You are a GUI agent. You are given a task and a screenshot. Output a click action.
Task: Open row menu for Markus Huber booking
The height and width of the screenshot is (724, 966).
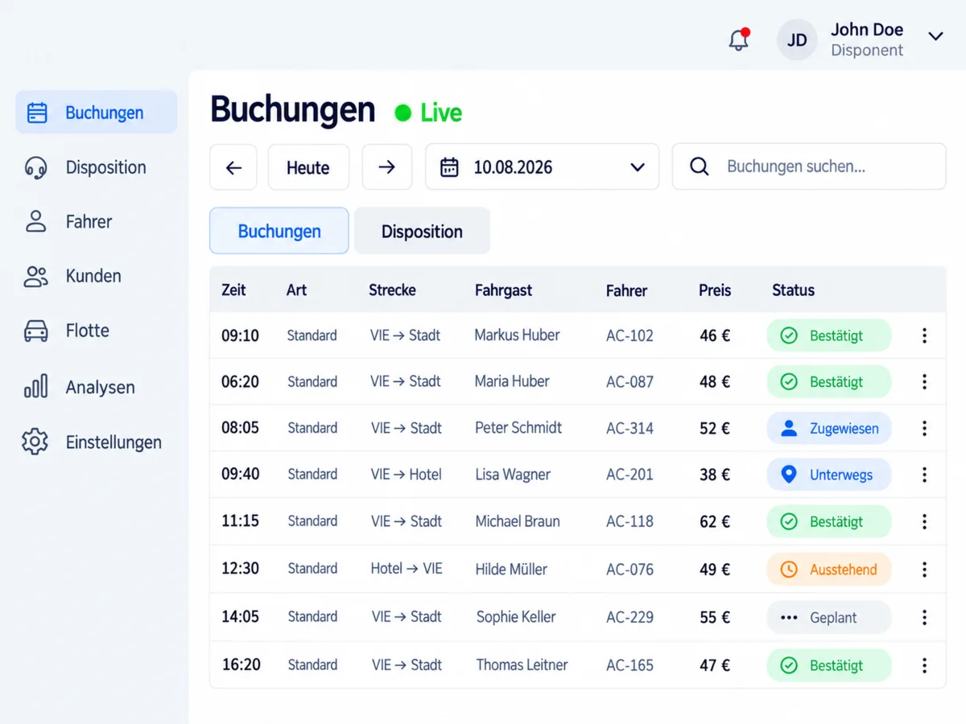tap(924, 335)
